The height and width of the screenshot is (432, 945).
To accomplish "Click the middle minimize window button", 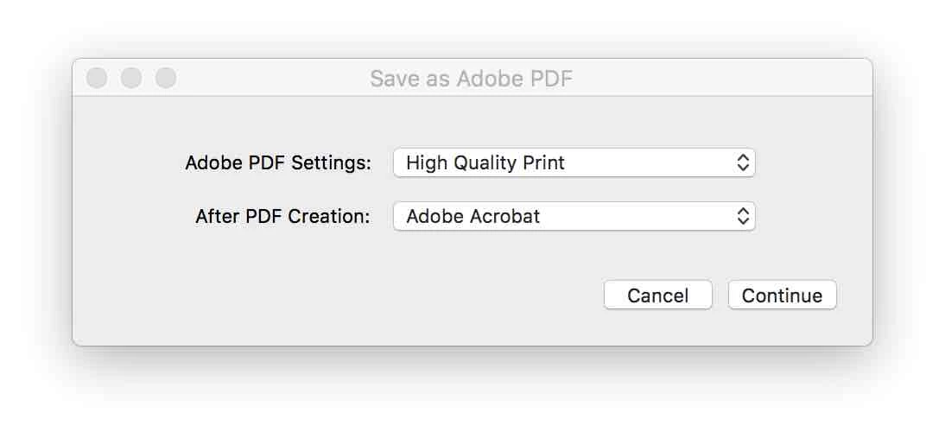I will (x=131, y=79).
